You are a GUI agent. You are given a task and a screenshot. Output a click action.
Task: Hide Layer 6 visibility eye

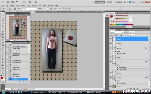[111, 87]
